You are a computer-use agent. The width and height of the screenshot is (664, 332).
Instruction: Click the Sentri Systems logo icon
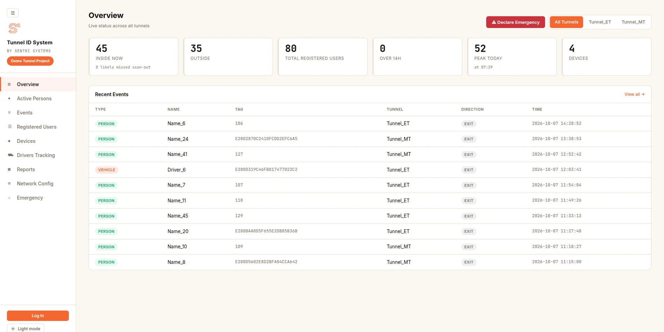tap(14, 28)
